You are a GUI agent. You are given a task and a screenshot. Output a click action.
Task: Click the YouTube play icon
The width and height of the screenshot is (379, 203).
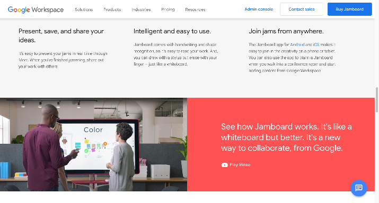[x=225, y=165]
